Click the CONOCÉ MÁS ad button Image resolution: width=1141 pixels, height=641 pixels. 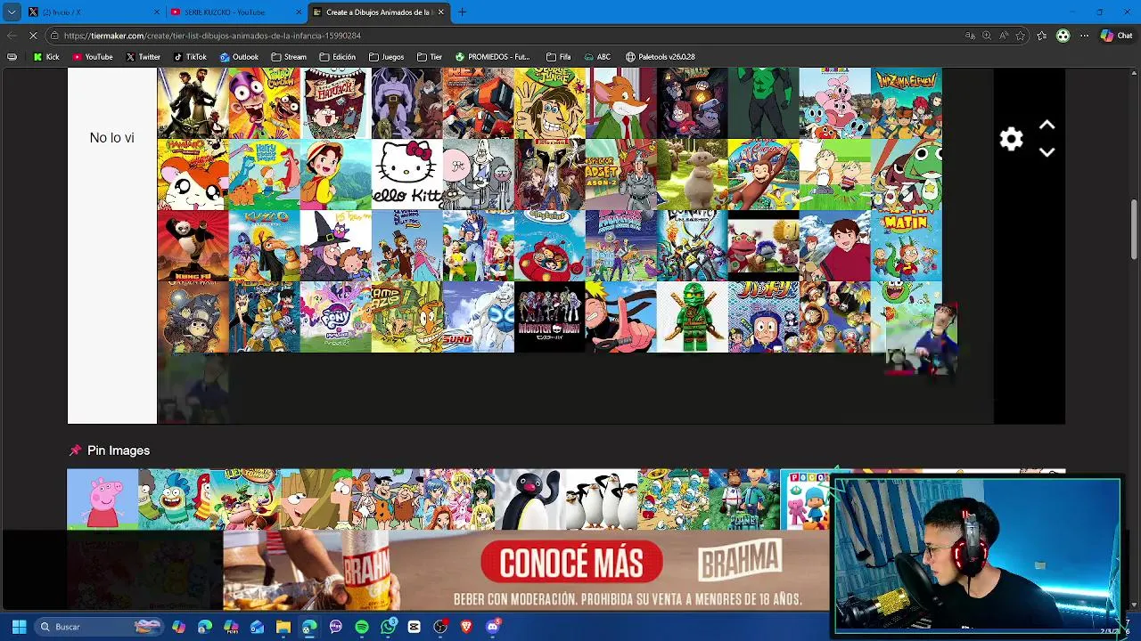coord(571,563)
